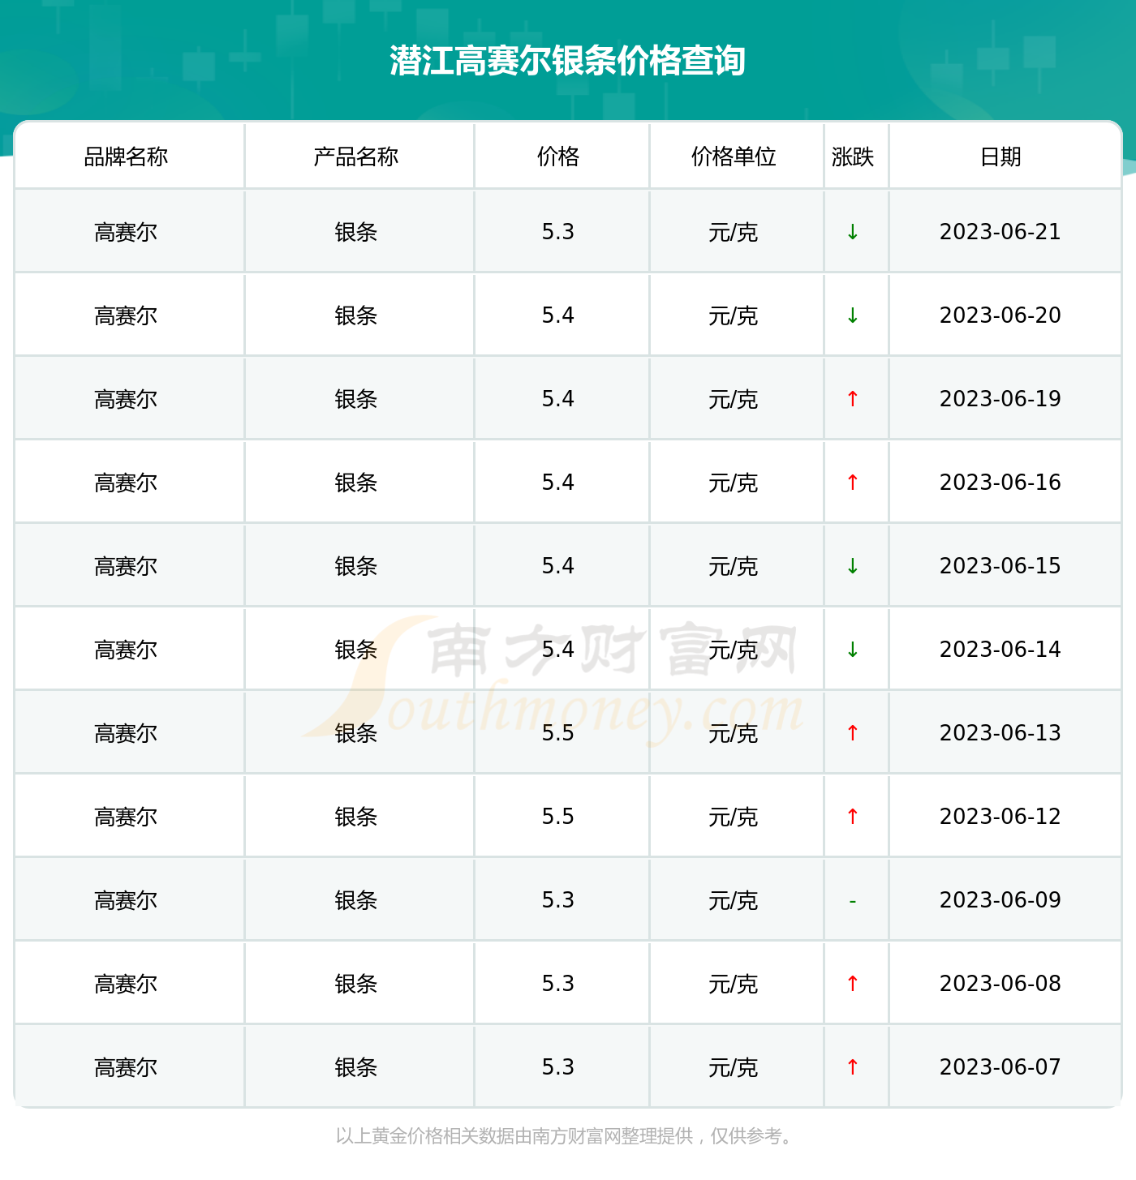The height and width of the screenshot is (1180, 1136).
Task: Click the title 潜江高赛尔银条价格查询
Action: click(567, 61)
